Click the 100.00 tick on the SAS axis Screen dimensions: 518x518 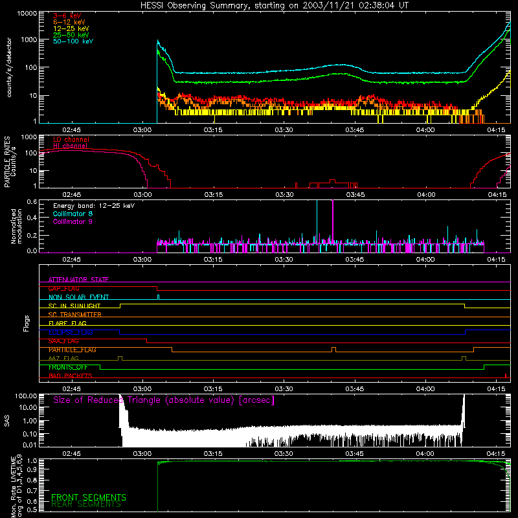[x=26, y=396]
